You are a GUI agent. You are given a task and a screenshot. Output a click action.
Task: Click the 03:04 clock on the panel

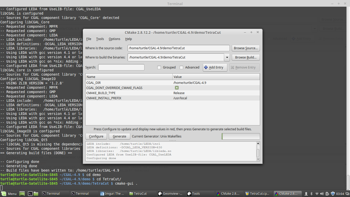tap(340, 194)
